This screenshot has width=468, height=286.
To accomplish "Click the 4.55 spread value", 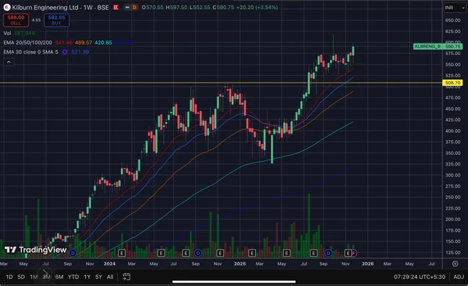I will click(36, 20).
